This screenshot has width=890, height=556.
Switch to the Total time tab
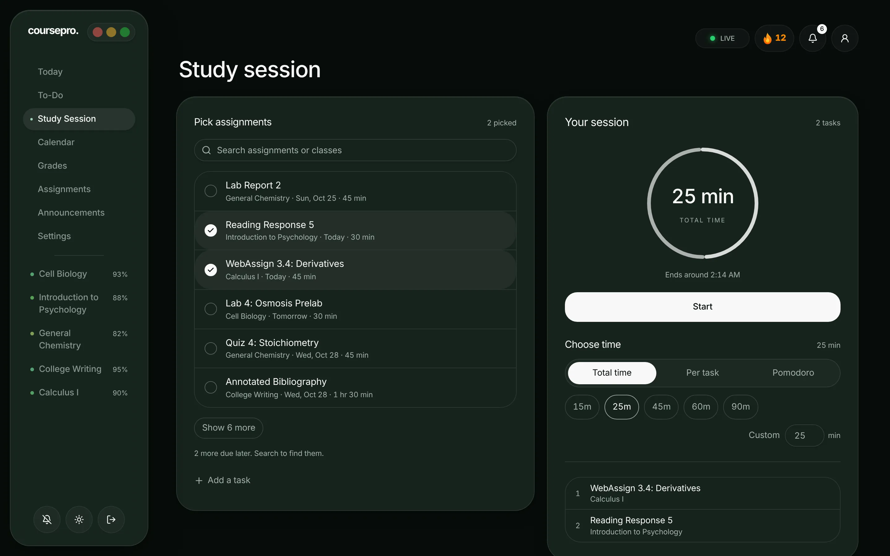612,373
